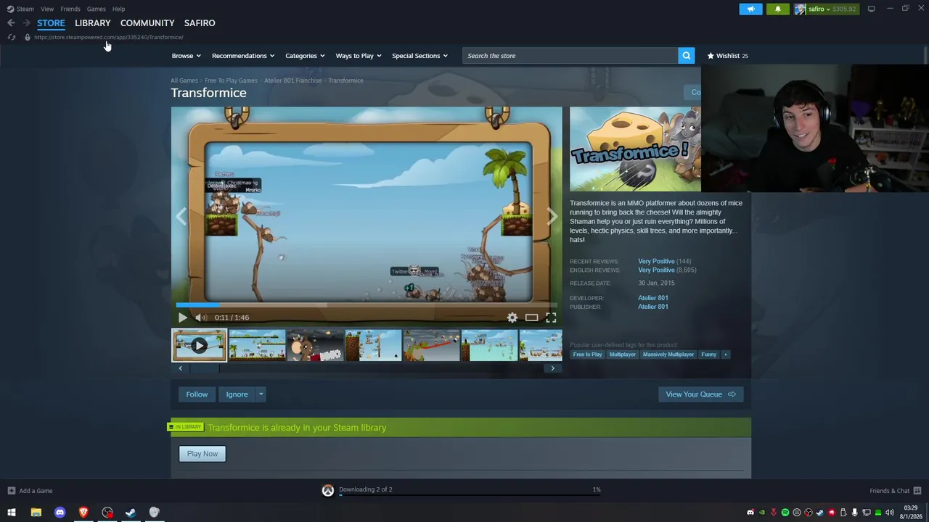Open the volume control in system tray
The image size is (929, 522).
(889, 513)
